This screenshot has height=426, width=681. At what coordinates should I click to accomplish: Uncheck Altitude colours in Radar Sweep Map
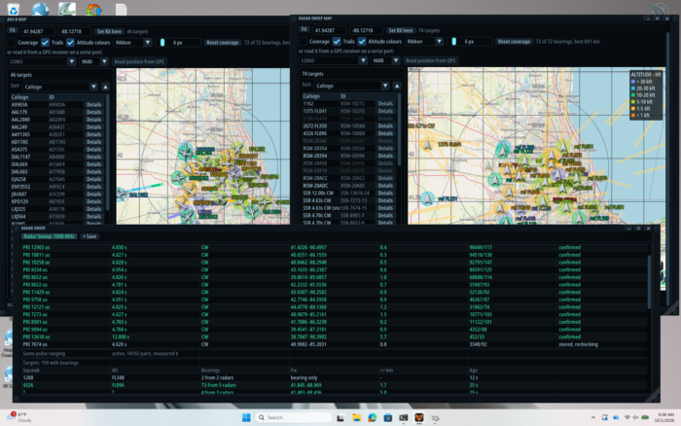click(x=362, y=42)
